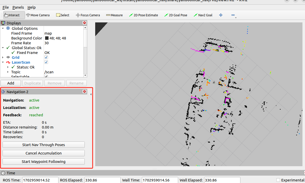
Task: Click the Rename display button
Action: [x=77, y=83]
